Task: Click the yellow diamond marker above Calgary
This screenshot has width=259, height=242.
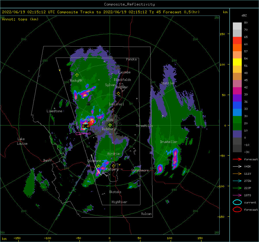Action: pos(114,166)
